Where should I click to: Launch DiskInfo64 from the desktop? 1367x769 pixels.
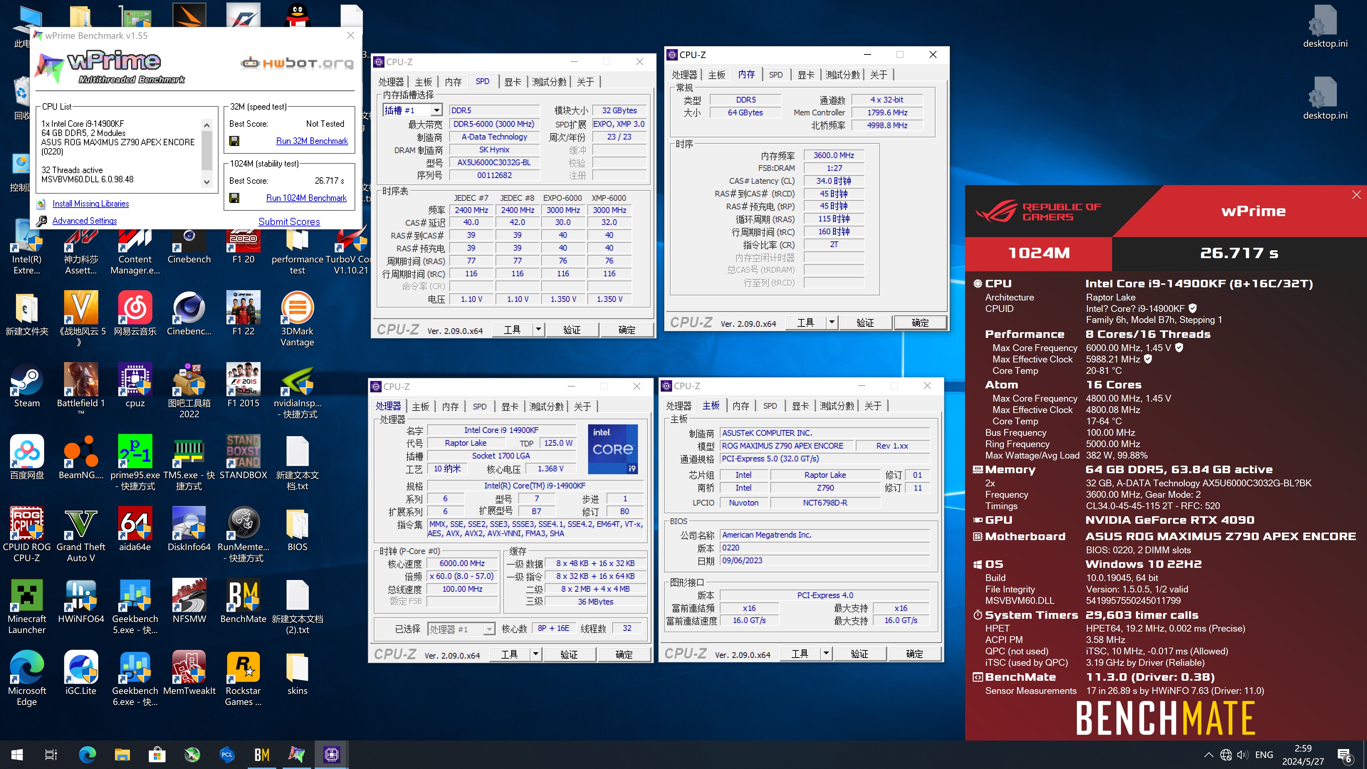189,530
